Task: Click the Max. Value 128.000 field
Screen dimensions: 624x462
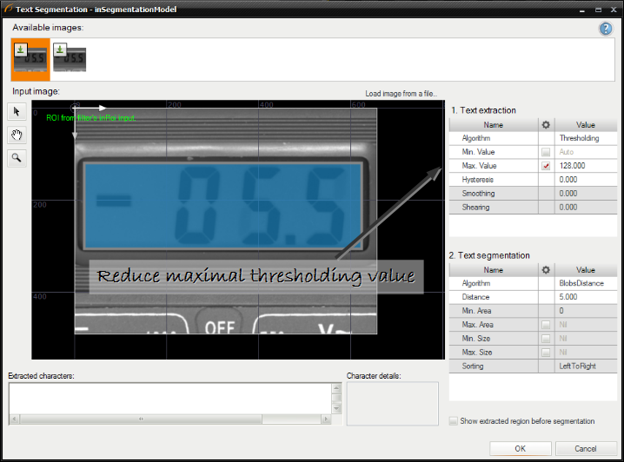Action: coord(585,166)
